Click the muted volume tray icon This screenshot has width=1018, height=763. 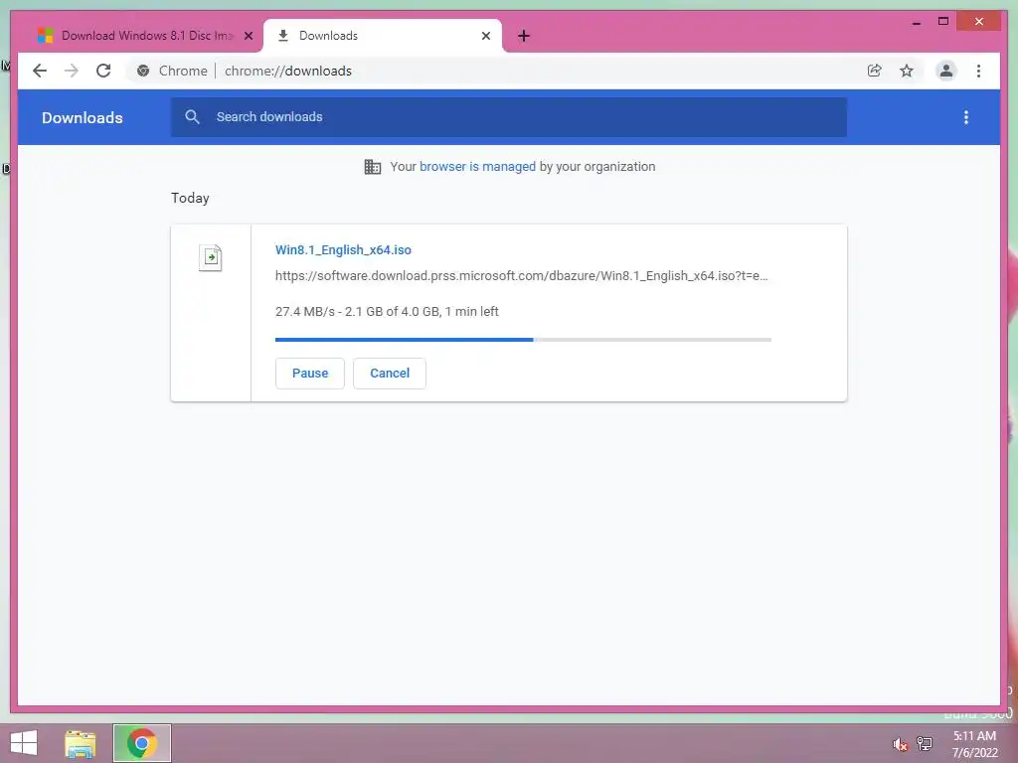[x=899, y=744]
